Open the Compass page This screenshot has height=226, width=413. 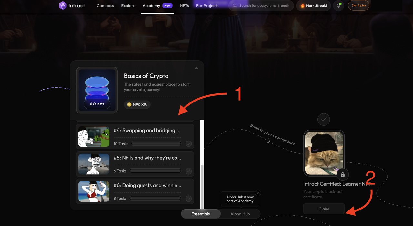coord(105,6)
